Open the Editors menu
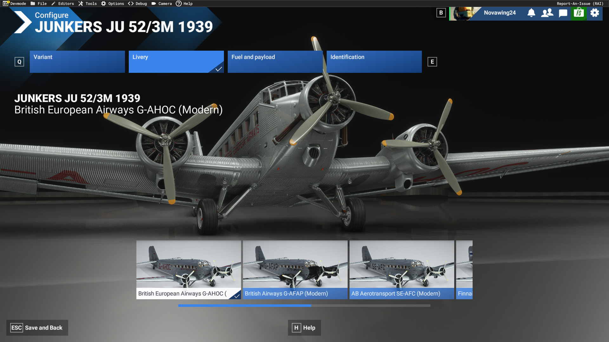Image resolution: width=609 pixels, height=342 pixels. tap(62, 3)
